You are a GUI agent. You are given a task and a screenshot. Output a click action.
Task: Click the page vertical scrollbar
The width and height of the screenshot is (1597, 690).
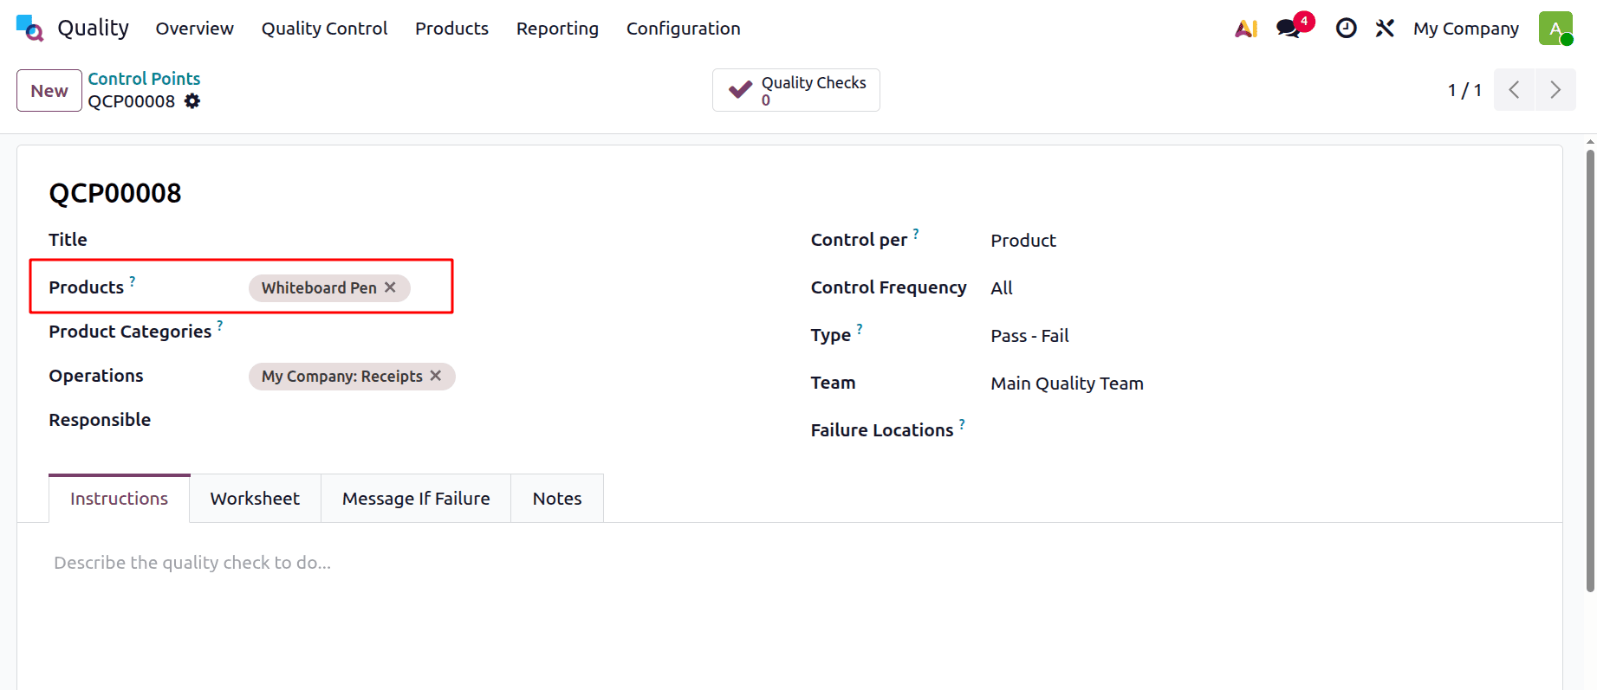[1590, 372]
